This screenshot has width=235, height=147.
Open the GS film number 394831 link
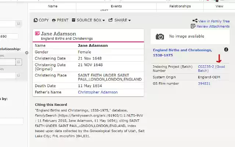[204, 83]
